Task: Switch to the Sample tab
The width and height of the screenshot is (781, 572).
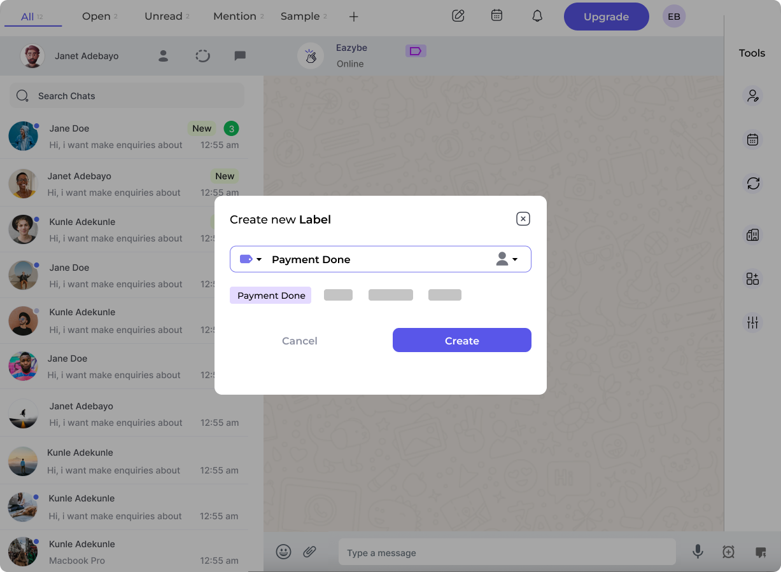Action: pyautogui.click(x=304, y=17)
